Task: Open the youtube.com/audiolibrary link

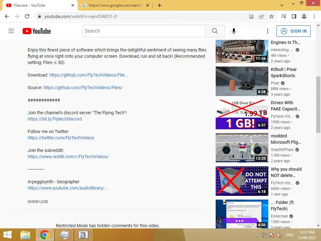Action: [68, 188]
